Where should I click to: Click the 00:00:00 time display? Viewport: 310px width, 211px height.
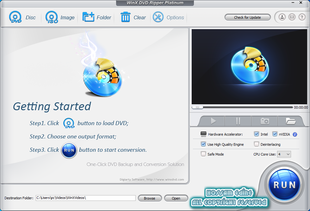301,107
